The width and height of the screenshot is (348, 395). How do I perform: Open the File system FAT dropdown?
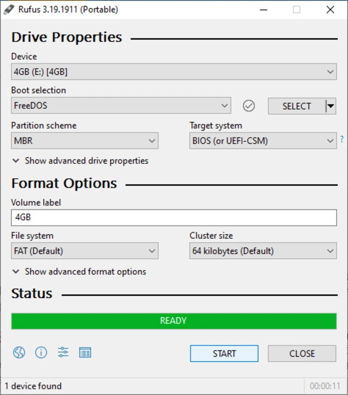coord(84,251)
